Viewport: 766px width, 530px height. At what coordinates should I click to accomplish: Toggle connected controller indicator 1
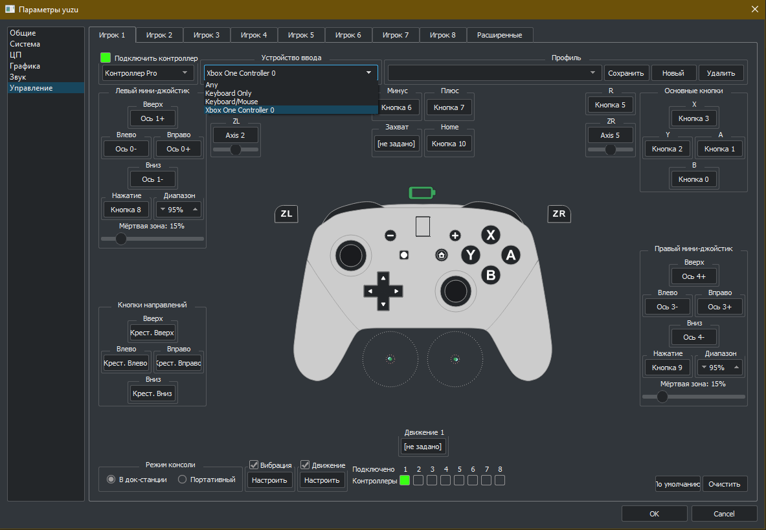pos(405,480)
